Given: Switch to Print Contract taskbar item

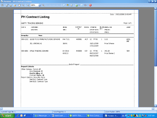Looking at the screenshot, I should 94,115.
